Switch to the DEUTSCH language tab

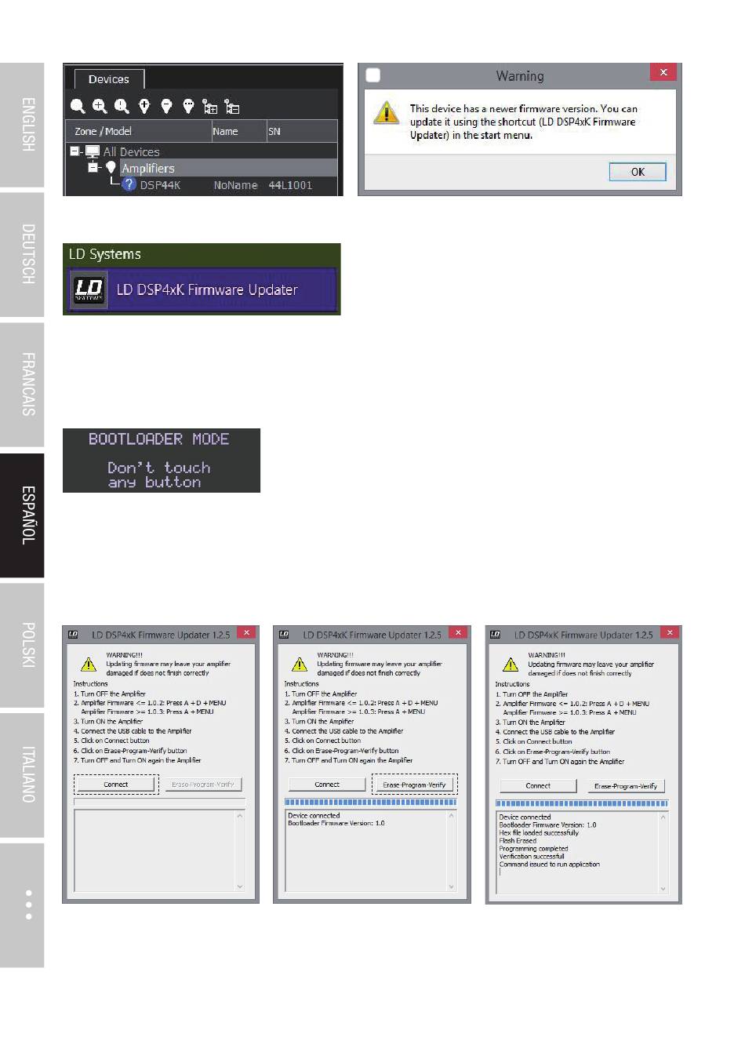[27, 253]
